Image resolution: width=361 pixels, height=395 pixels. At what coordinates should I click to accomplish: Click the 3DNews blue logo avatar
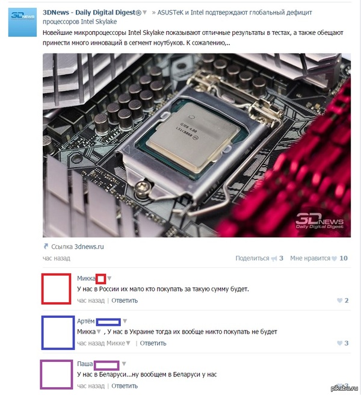22,22
